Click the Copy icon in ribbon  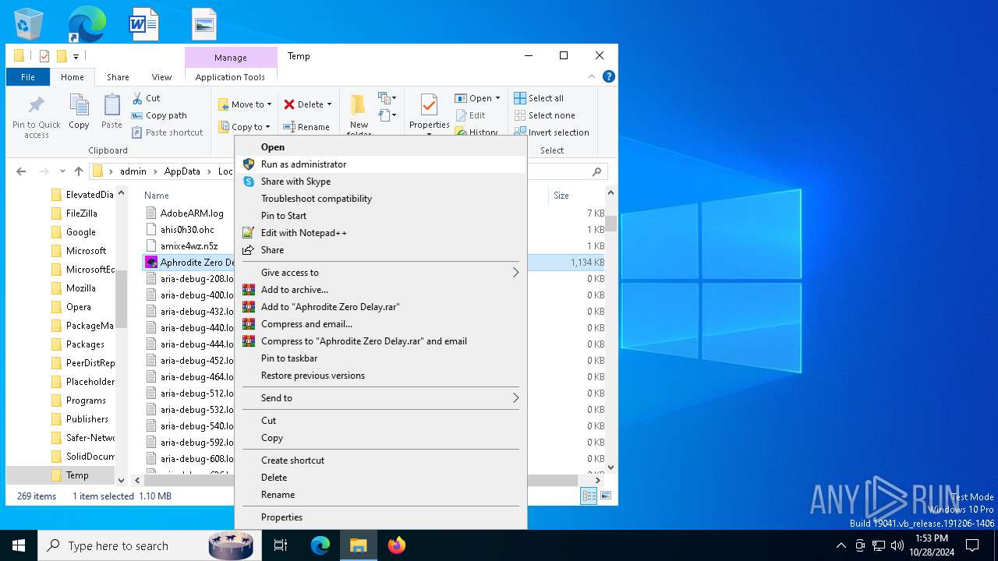[79, 106]
